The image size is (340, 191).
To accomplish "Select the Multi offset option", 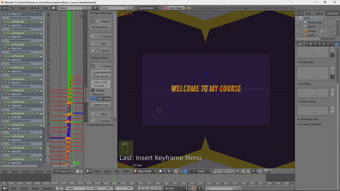I will click(100, 99).
